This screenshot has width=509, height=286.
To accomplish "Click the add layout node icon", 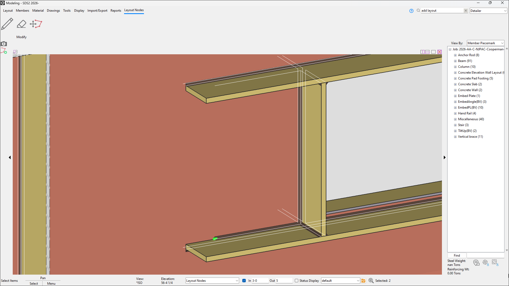I will (x=4, y=51).
